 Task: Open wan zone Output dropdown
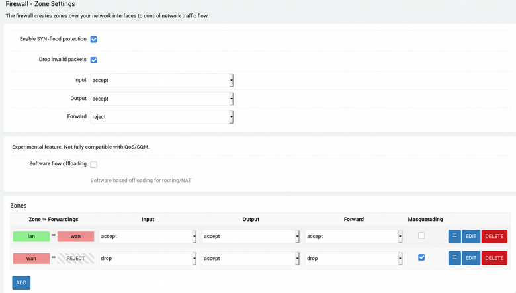tap(251, 258)
